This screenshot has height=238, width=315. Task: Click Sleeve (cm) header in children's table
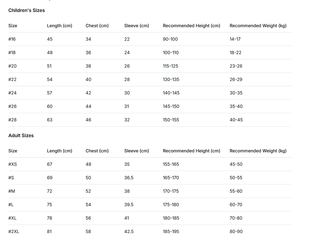pyautogui.click(x=136, y=26)
